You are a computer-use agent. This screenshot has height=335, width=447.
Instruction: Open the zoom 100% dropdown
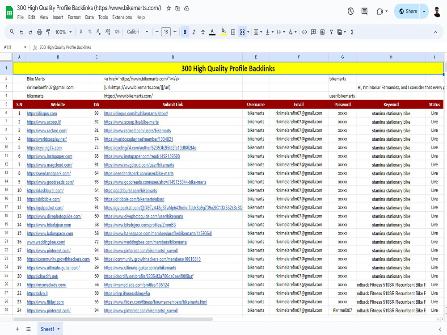(63, 32)
